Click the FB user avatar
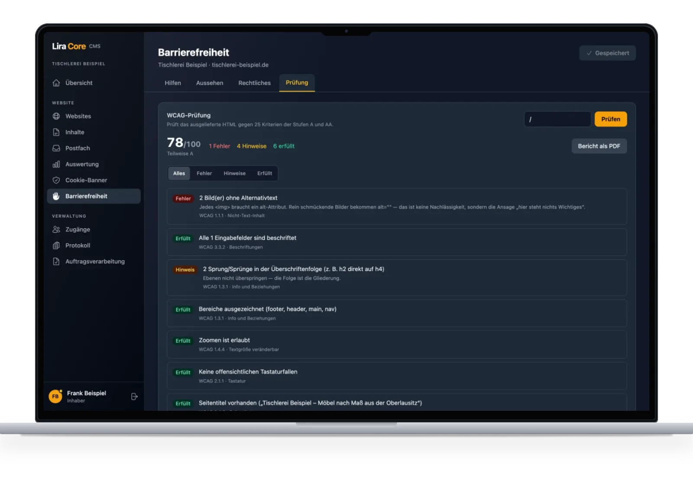Viewport: 693px width, 477px height. pos(55,396)
